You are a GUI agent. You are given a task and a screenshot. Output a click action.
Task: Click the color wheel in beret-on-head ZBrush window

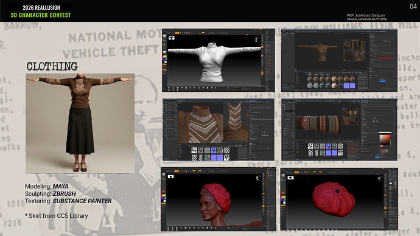point(163,196)
